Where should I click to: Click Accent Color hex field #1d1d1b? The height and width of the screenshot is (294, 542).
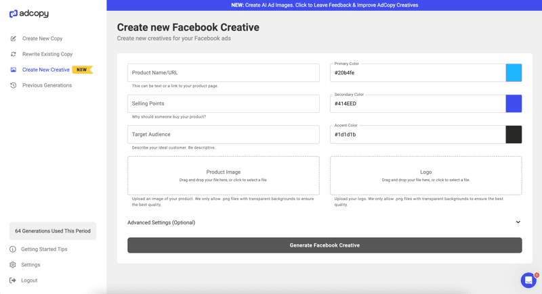[x=418, y=134]
